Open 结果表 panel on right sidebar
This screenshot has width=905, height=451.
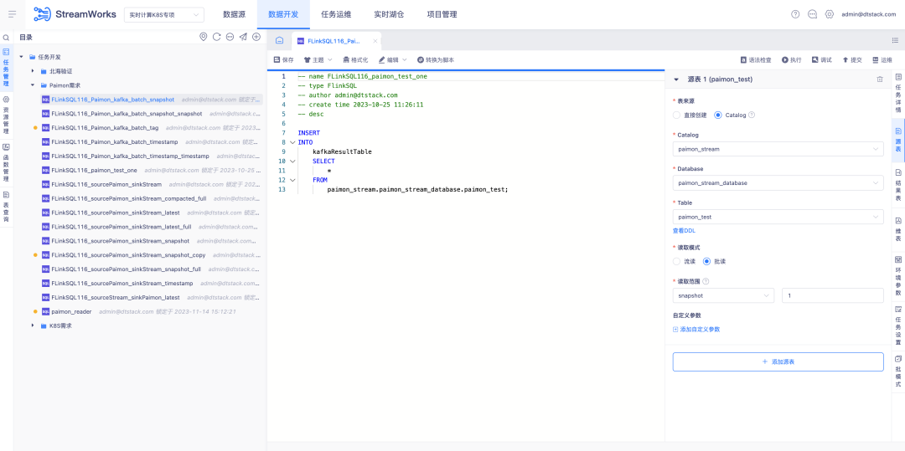tap(898, 185)
